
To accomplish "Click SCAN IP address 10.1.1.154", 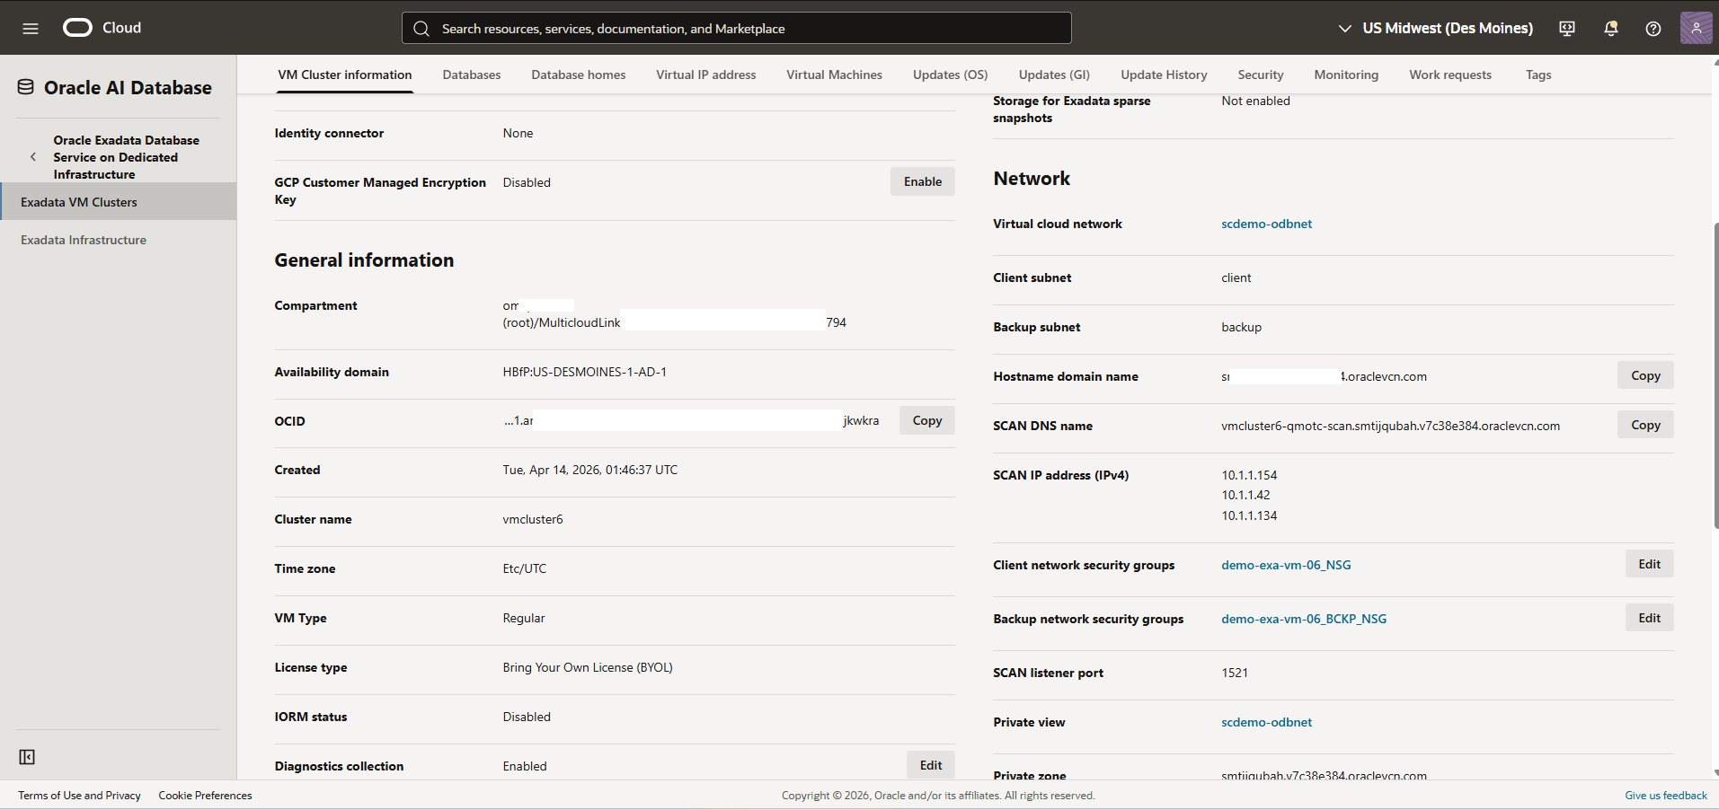I will tap(1249, 475).
